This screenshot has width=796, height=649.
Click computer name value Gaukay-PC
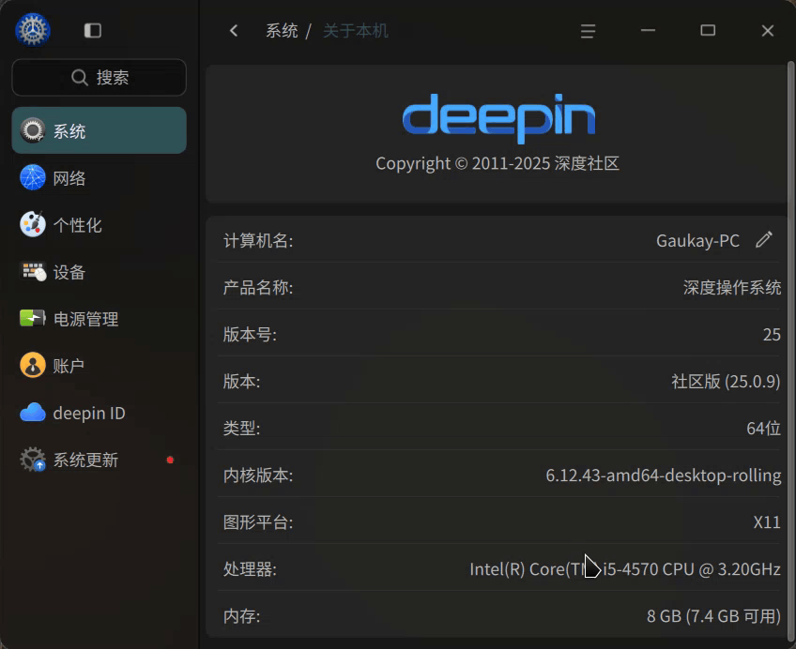pos(697,240)
